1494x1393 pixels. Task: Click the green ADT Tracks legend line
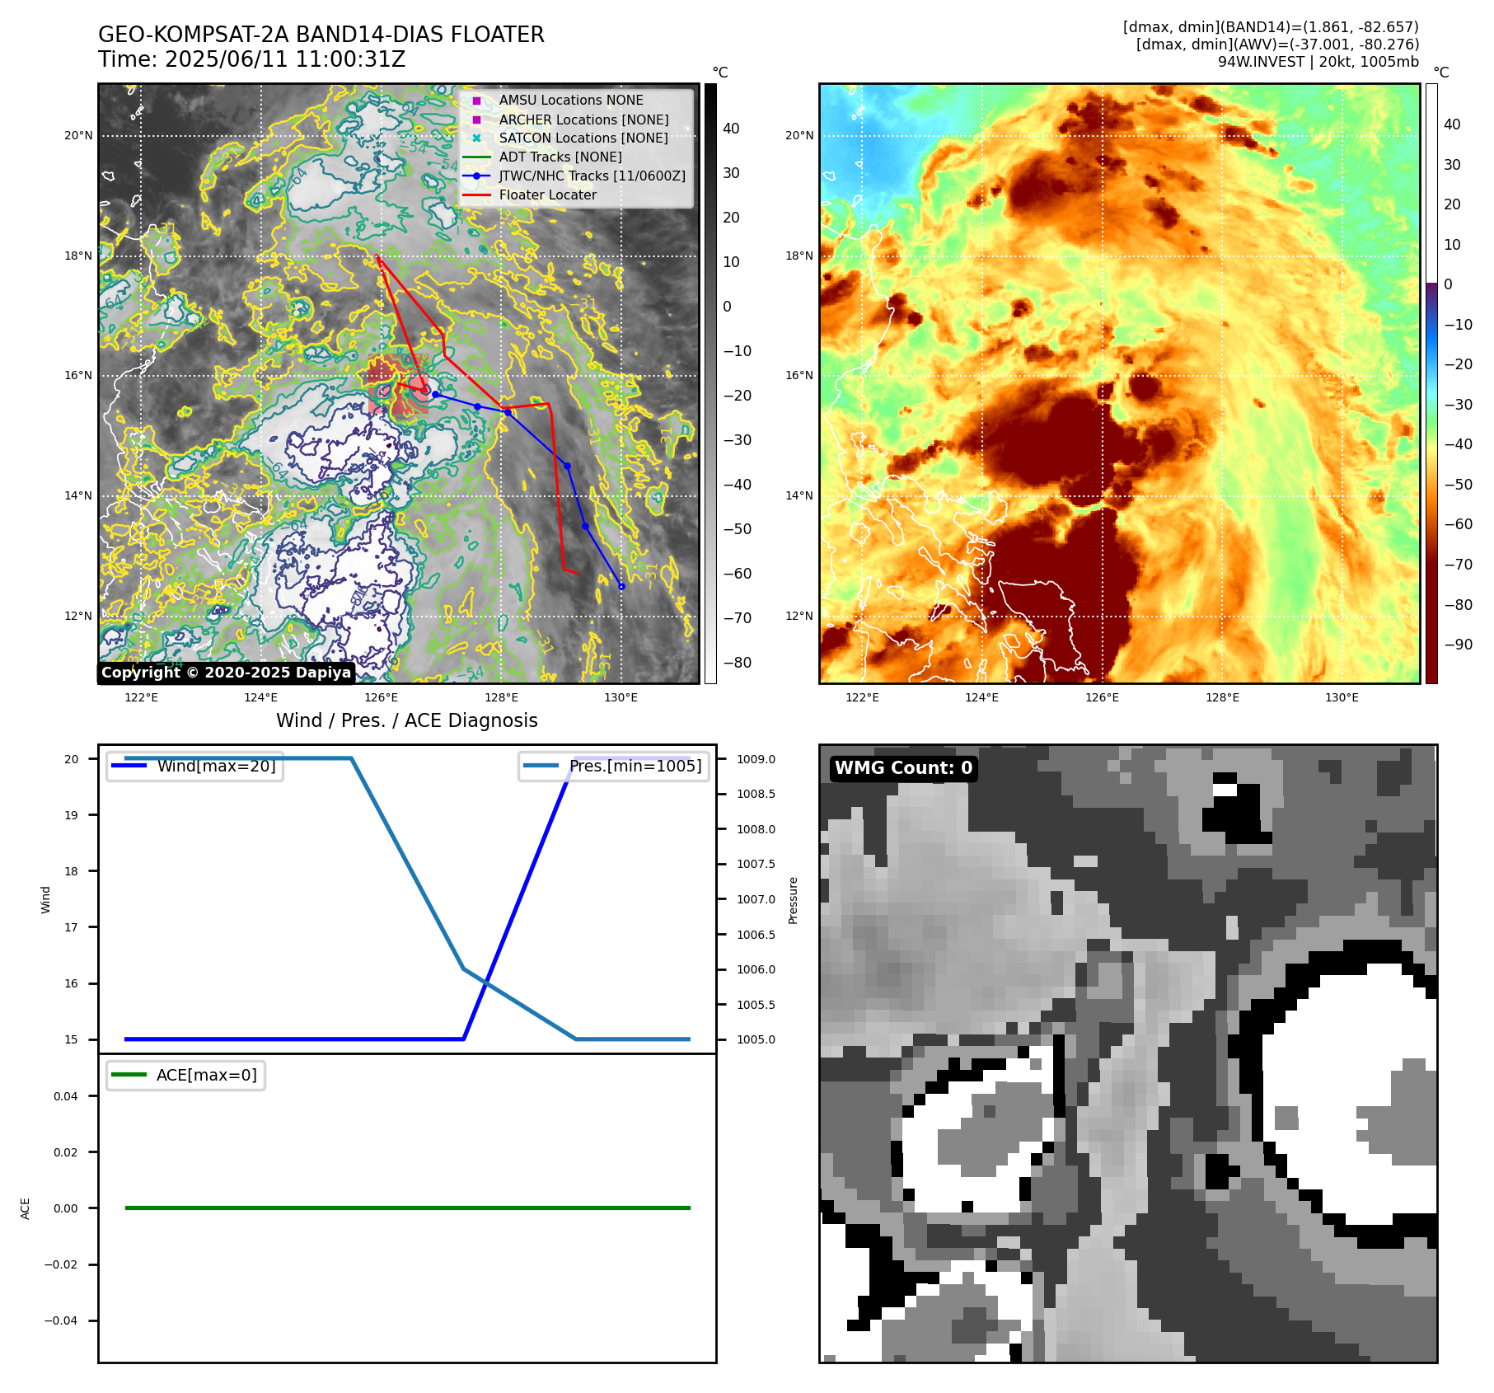[x=476, y=157]
